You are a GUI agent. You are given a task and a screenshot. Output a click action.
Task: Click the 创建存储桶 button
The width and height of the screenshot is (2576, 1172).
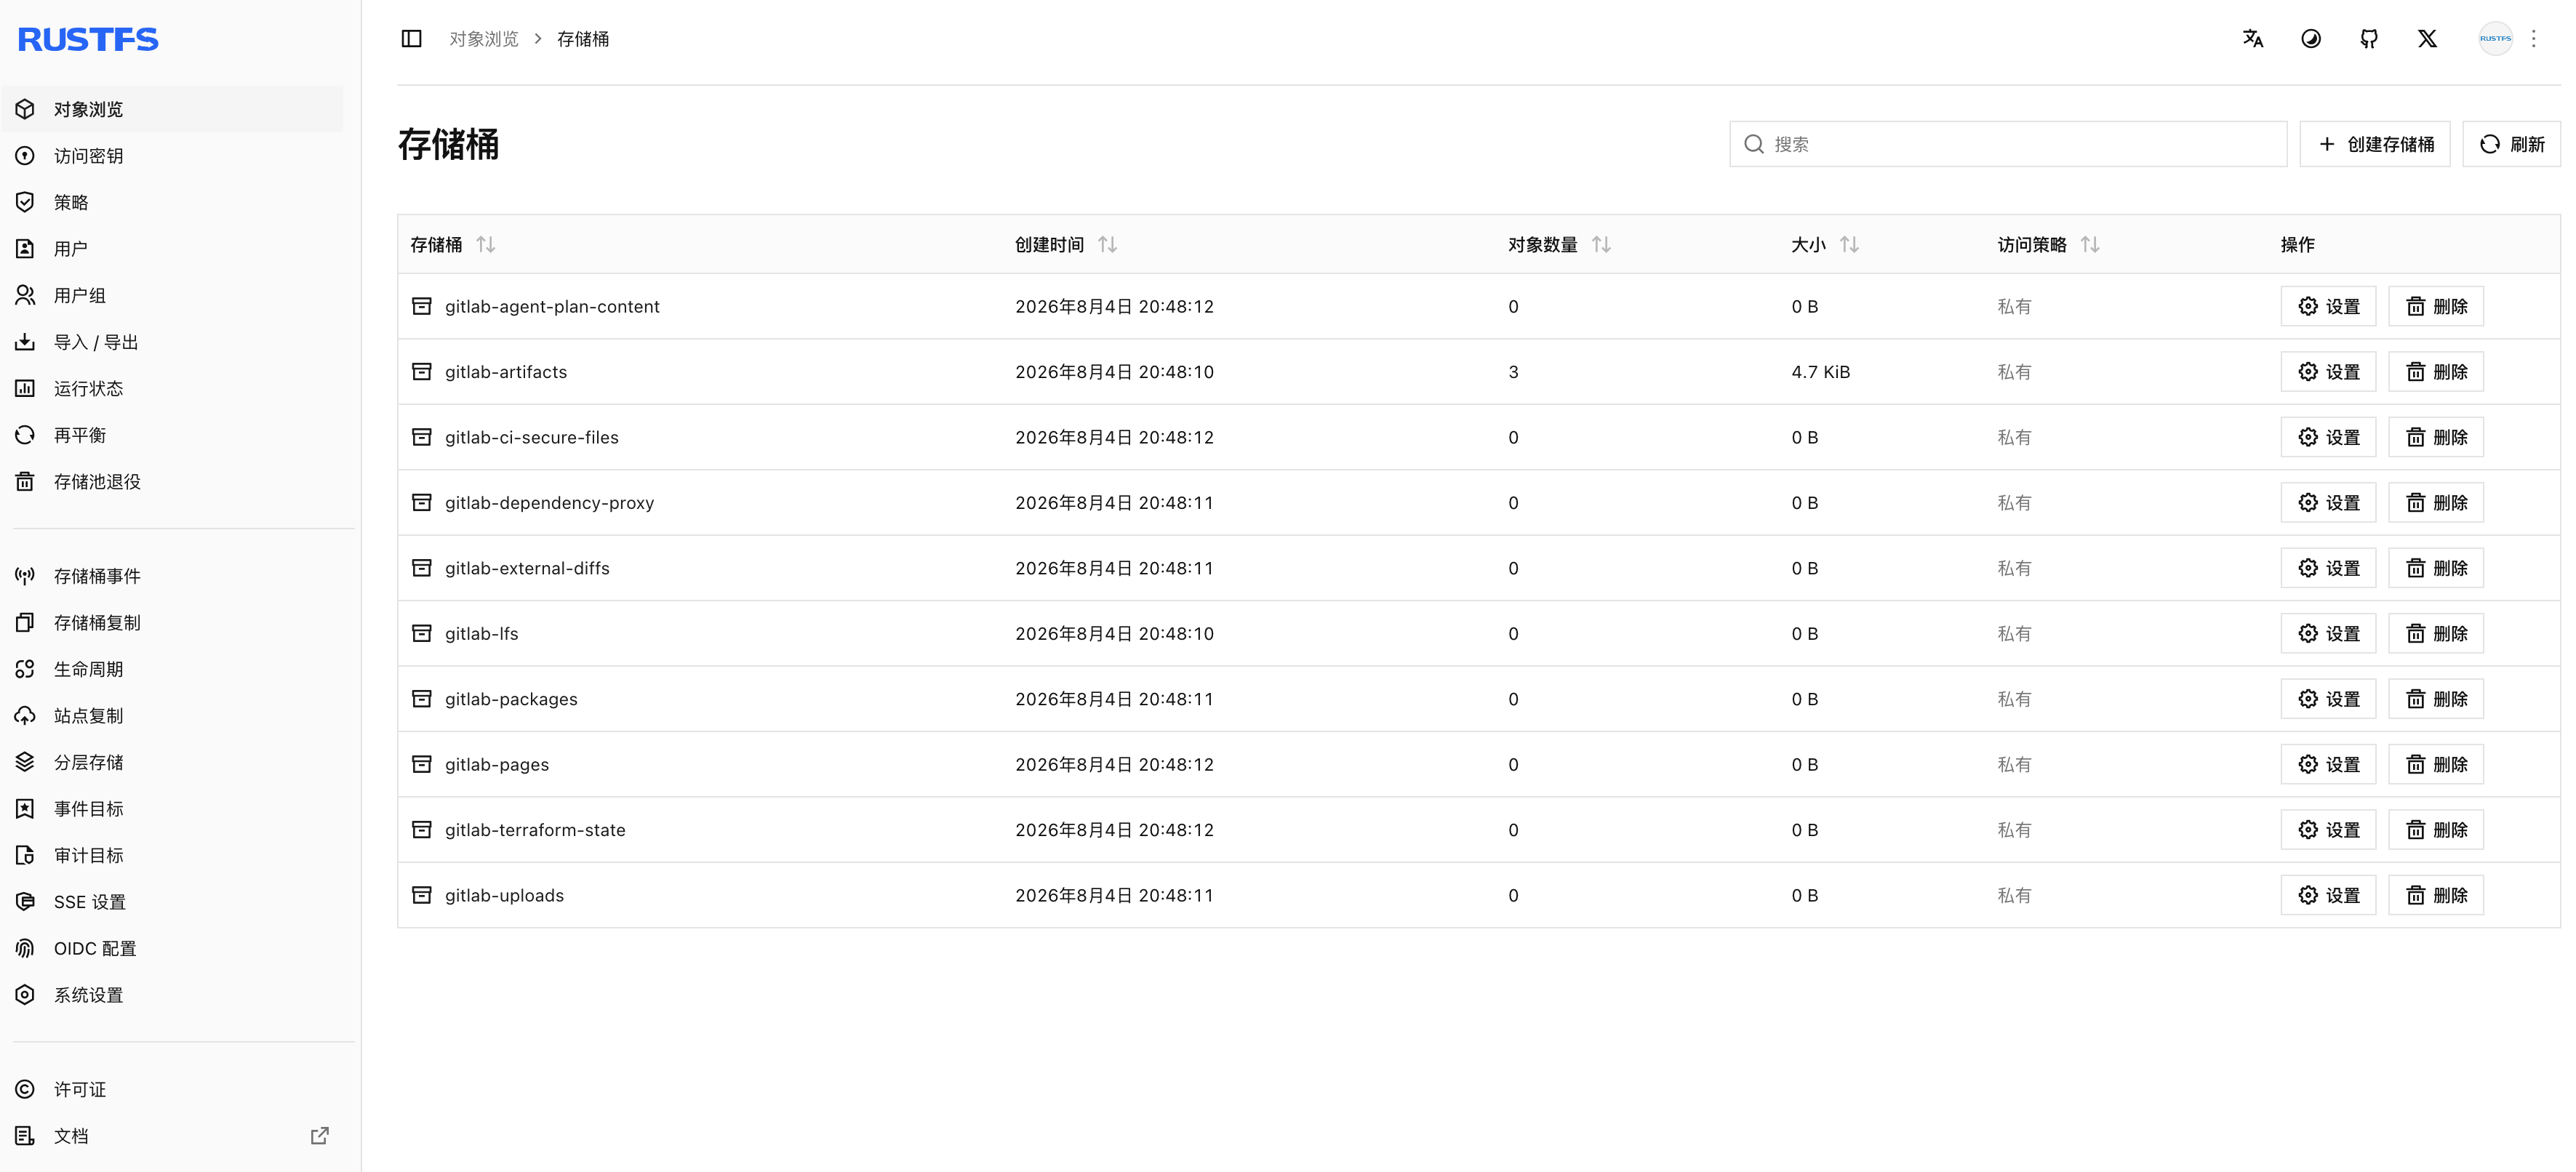pos(2375,144)
